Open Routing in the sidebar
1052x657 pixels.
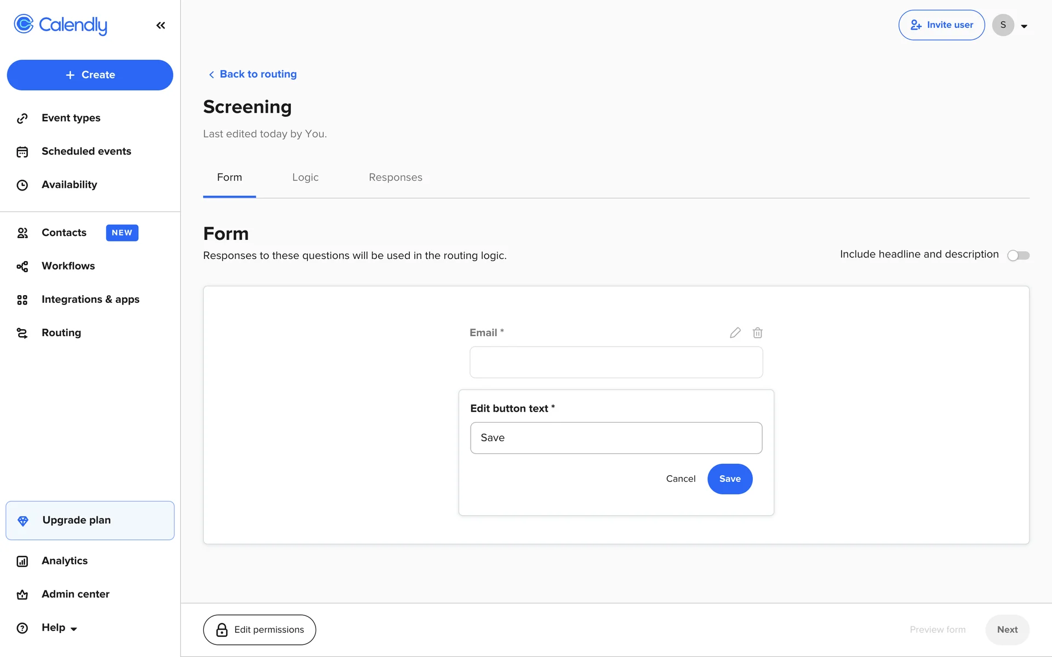[61, 333]
